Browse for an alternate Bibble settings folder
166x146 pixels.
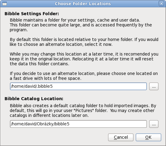(154, 87)
